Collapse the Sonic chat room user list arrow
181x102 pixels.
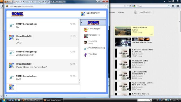tap(82, 22)
